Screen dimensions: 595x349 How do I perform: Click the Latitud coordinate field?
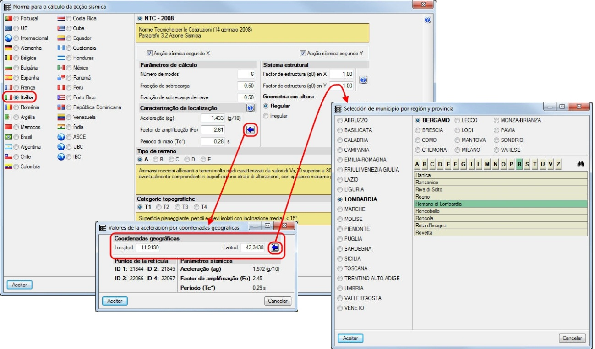click(253, 247)
